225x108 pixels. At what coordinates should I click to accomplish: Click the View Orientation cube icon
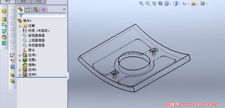(x=167, y=4)
